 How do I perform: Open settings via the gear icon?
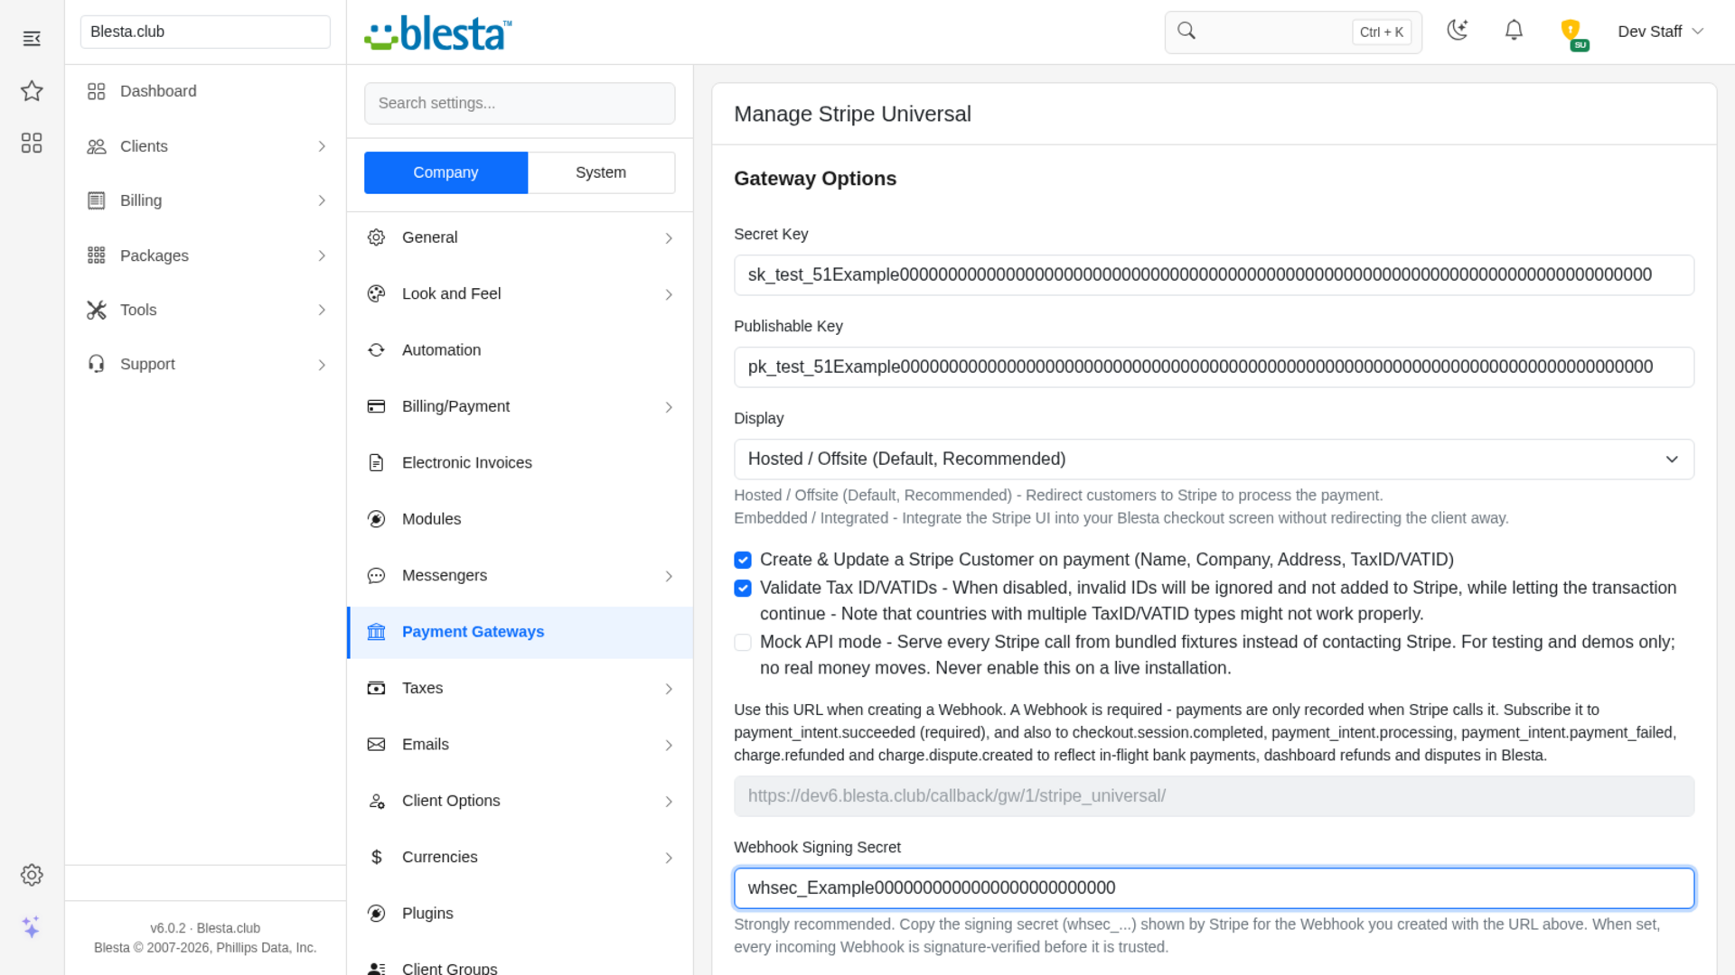(x=32, y=875)
